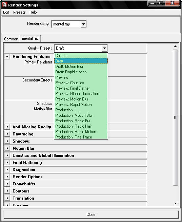The width and height of the screenshot is (182, 222).
Task: Choose Production: Motion Blur preset
Action: pos(81,115)
